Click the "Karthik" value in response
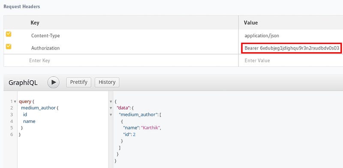Screen dimensions: 343x168 coord(151,128)
